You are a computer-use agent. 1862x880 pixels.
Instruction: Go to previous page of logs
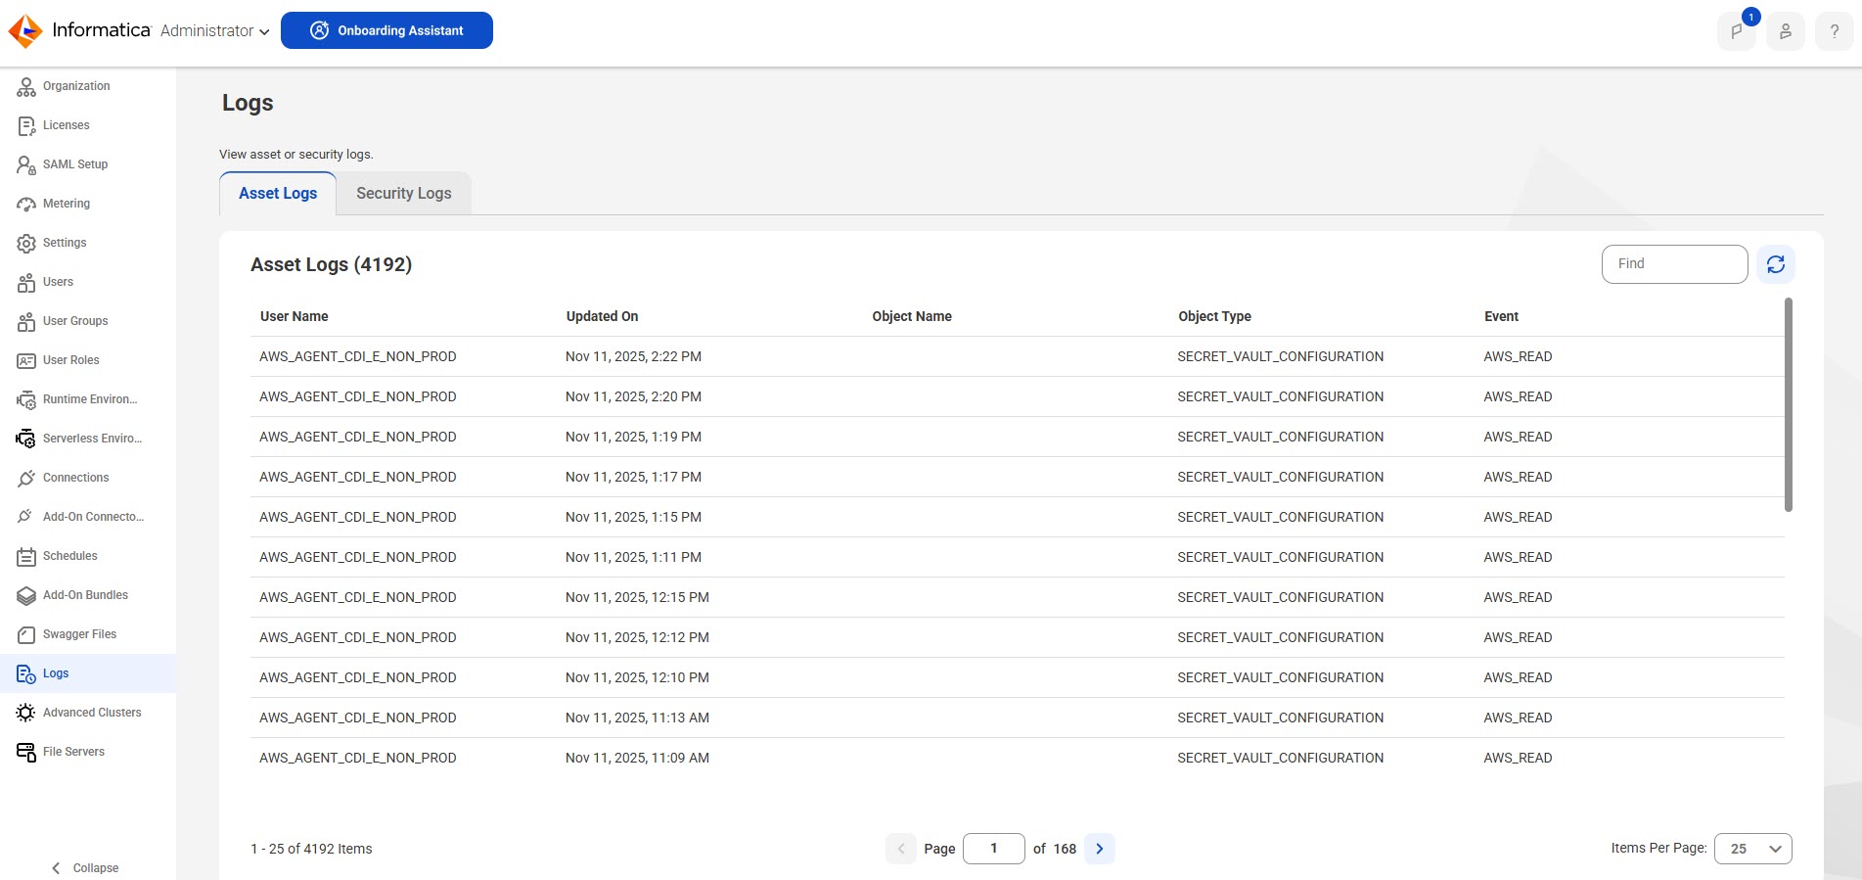[x=901, y=849]
